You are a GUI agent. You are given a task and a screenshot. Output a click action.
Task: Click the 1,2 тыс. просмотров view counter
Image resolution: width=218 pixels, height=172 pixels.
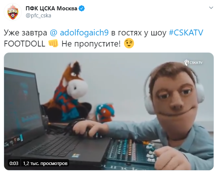tap(45, 163)
